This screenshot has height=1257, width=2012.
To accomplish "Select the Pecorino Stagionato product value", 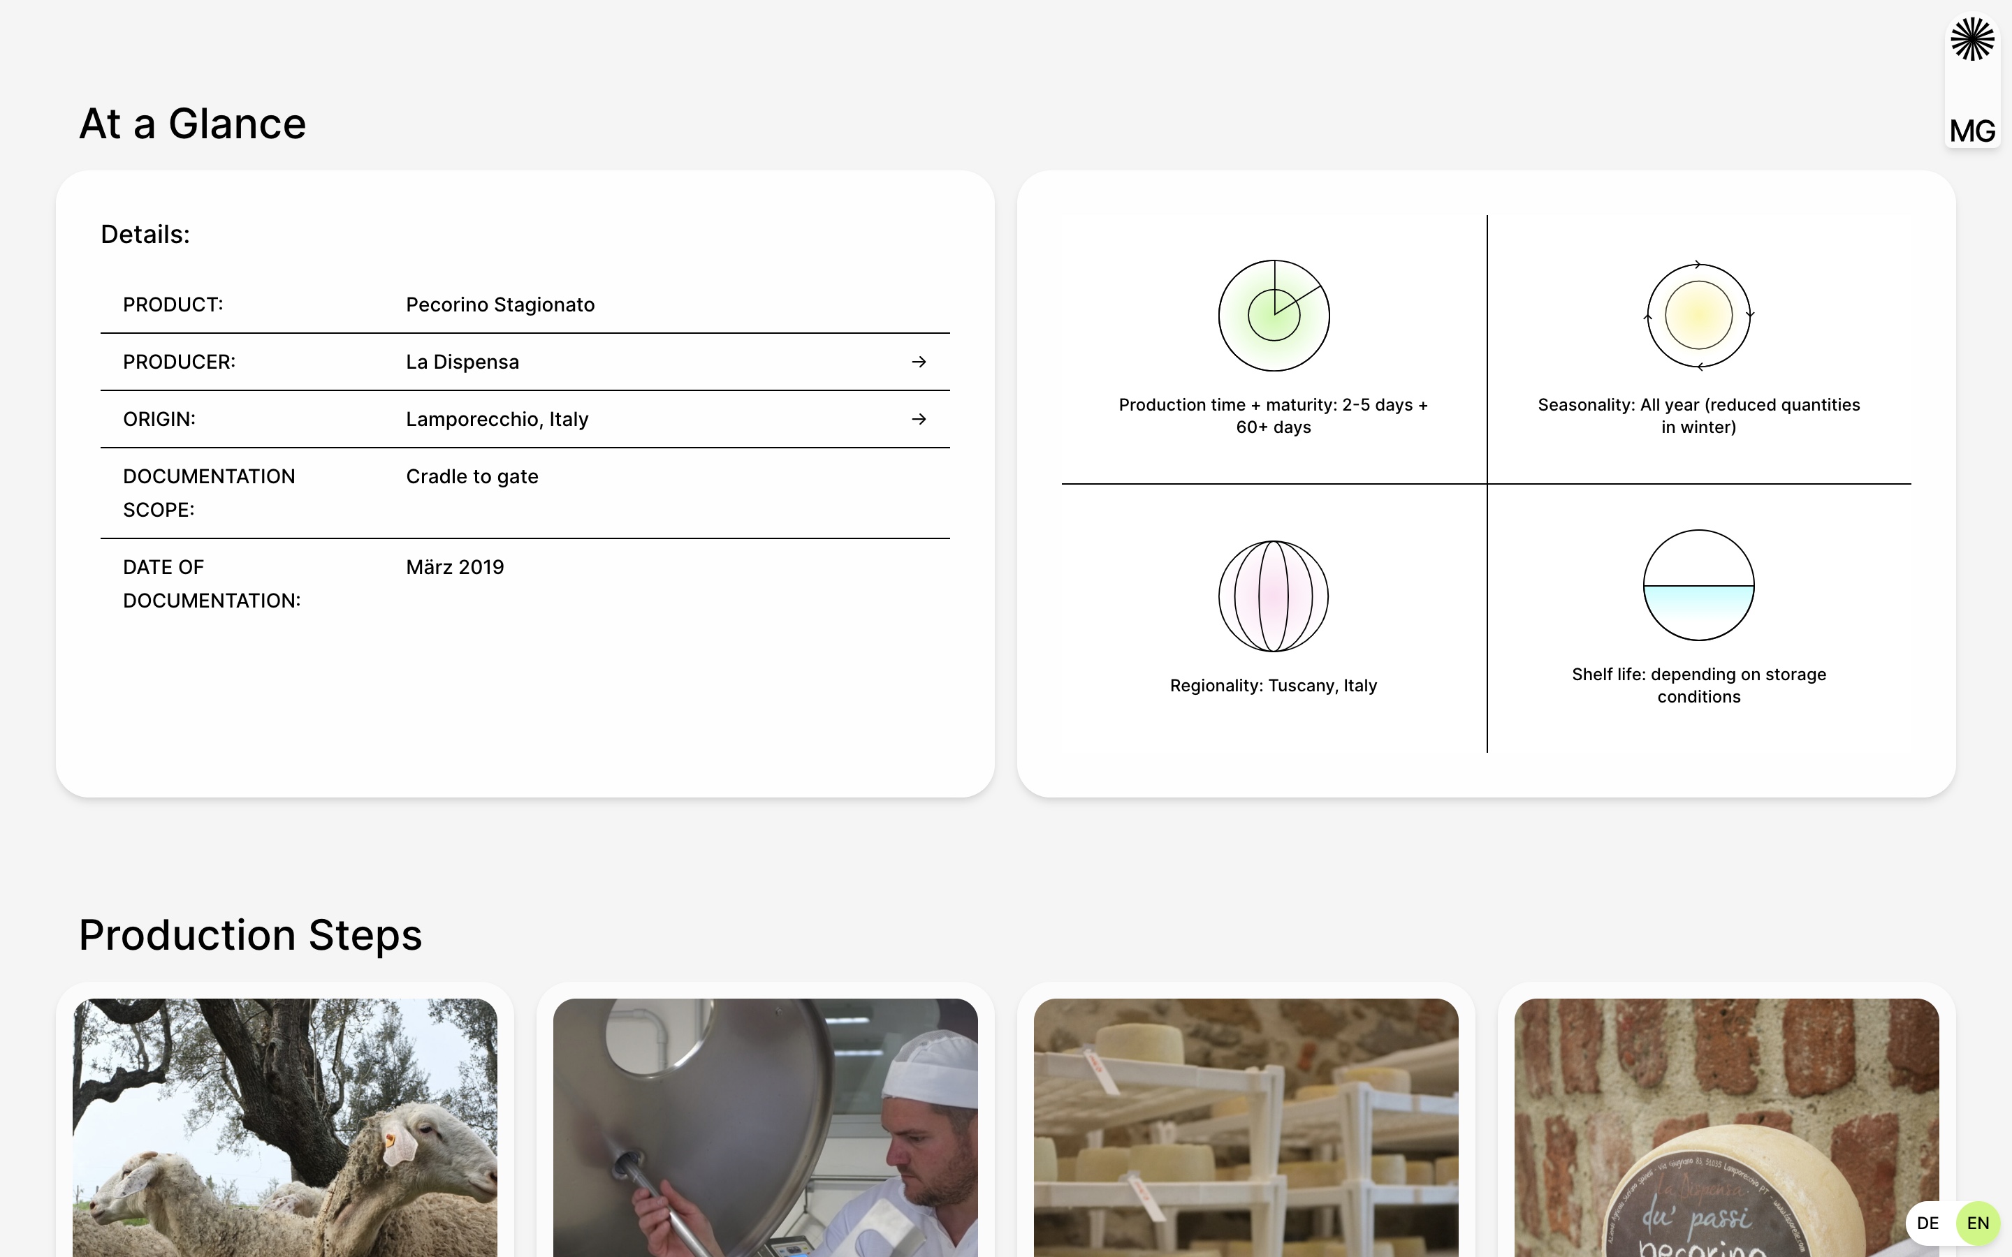I will click(x=500, y=304).
